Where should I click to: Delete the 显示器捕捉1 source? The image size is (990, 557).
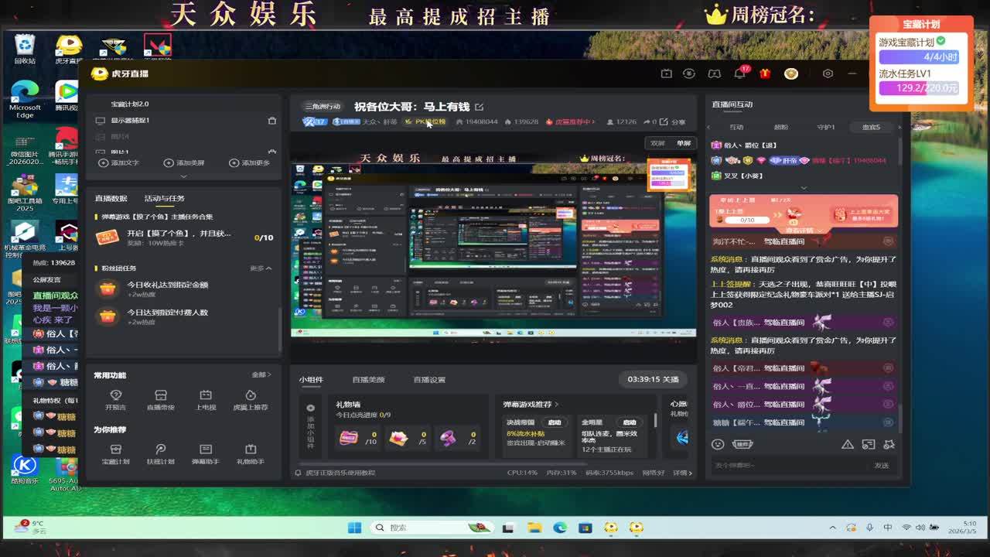point(271,121)
